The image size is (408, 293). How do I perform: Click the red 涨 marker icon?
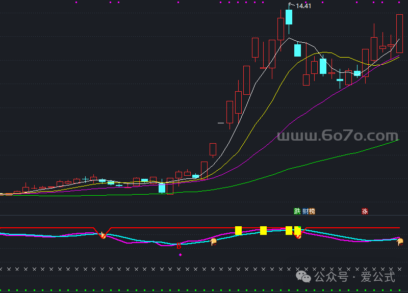[x=365, y=211]
